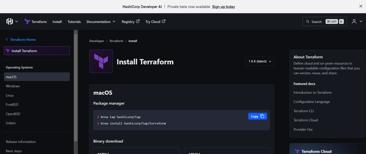Click the Sign up today link
Image resolution: width=366 pixels, height=154 pixels.
pyautogui.click(x=223, y=7)
